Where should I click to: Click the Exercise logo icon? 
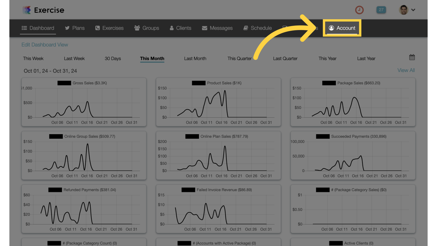27,10
